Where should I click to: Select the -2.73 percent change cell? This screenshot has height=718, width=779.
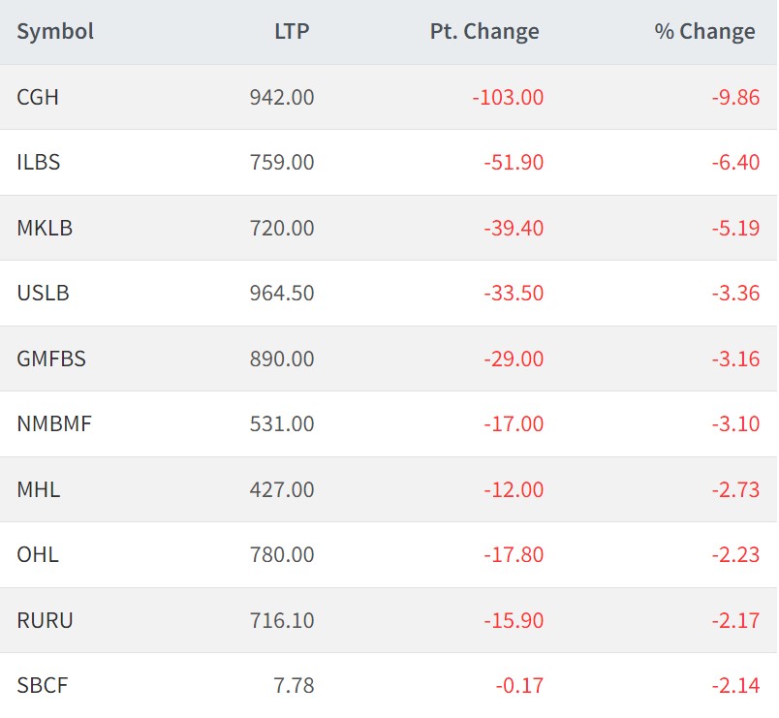point(734,489)
